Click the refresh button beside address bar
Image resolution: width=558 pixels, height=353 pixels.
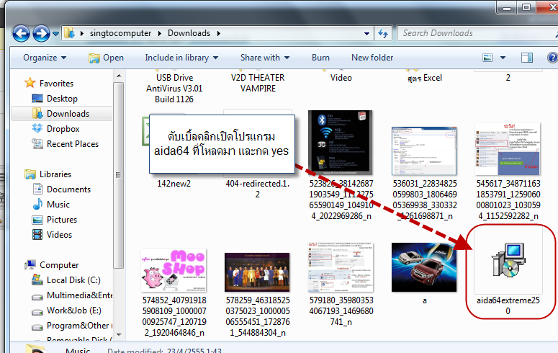click(x=383, y=33)
